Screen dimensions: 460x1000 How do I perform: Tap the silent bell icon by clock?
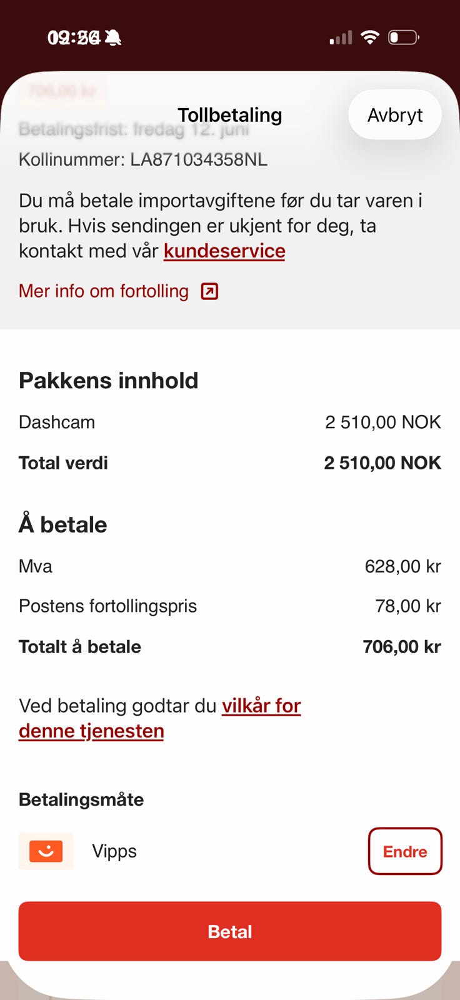pos(113,38)
